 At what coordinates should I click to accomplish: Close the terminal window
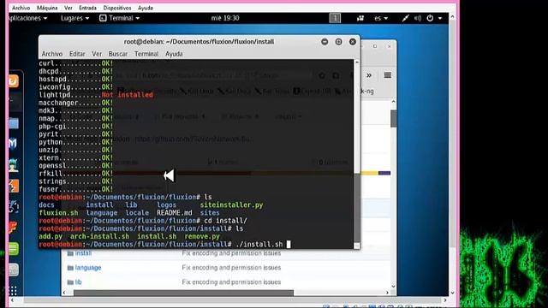[x=353, y=42]
